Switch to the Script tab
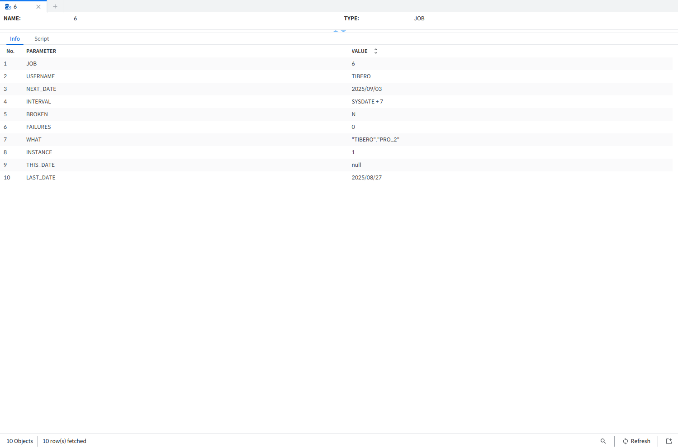 42,39
